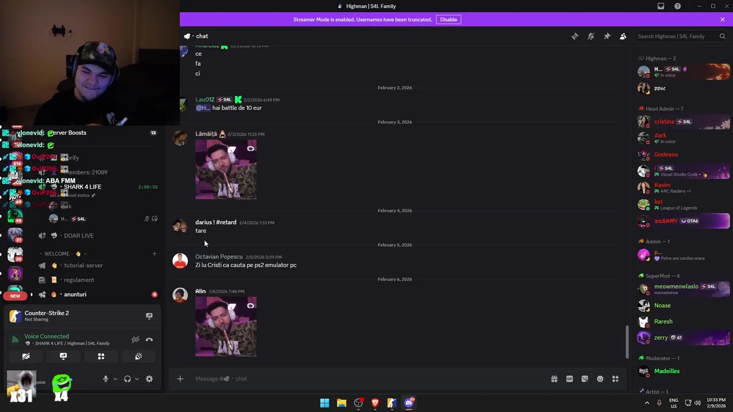Screen dimensions: 733x412
Task: Show hidden tray icons chevron
Action: tap(647, 403)
